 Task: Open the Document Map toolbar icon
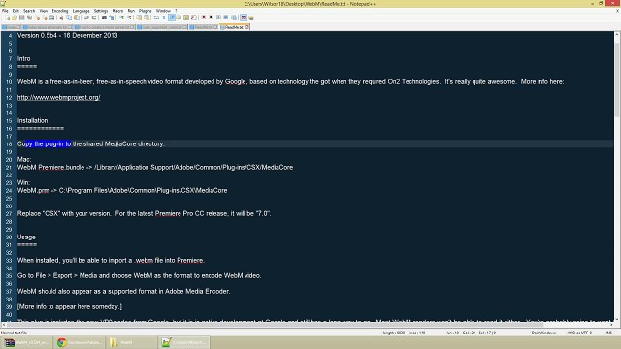pos(186,17)
